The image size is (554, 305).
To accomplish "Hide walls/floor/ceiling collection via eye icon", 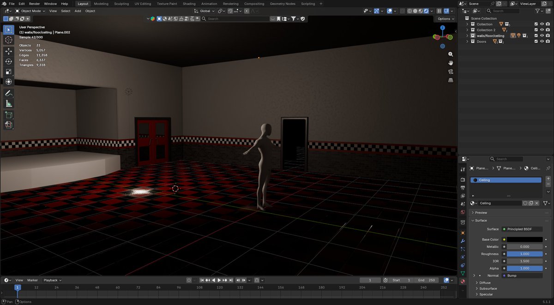I will [542, 36].
